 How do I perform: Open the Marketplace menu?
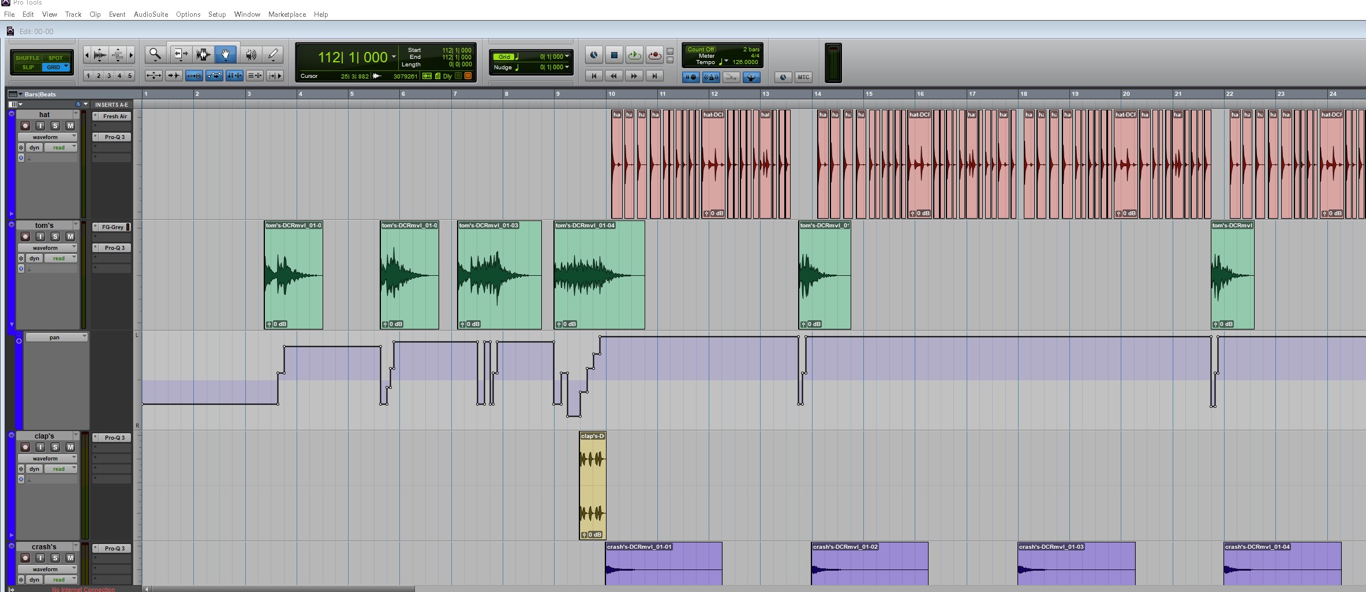coord(287,14)
